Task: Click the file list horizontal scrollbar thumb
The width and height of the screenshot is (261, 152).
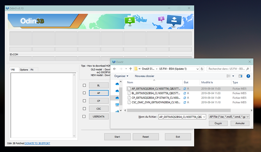Action: click(179, 110)
